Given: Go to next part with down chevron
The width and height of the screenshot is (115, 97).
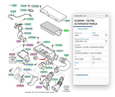Looking at the screenshot, I should [103, 16].
